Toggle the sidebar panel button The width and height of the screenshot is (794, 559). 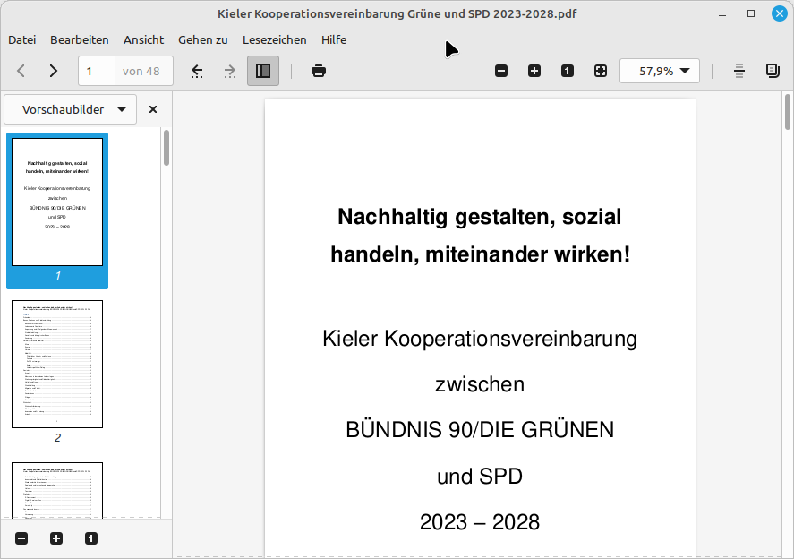point(263,71)
